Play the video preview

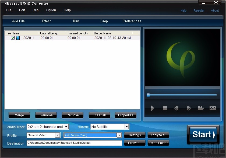click(152, 108)
